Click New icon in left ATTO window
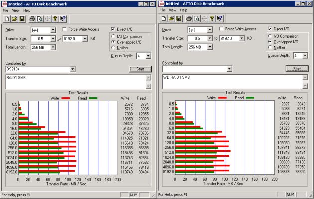The height and width of the screenshot is (199, 314). [7, 19]
